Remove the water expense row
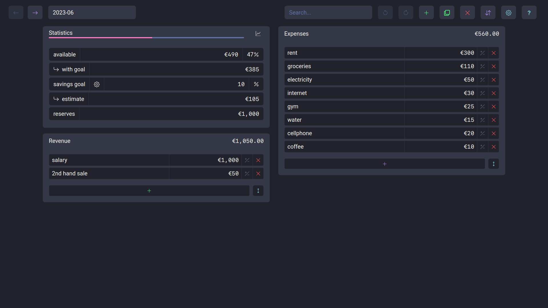This screenshot has height=308, width=548. (x=493, y=120)
